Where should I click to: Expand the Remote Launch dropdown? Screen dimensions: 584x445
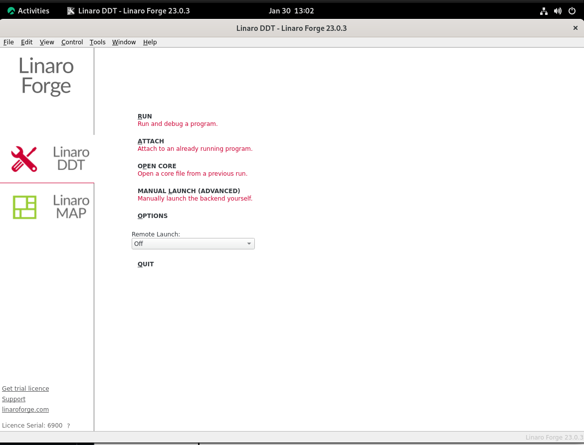tap(193, 243)
